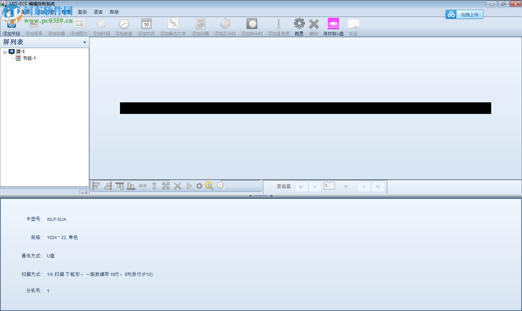Click the 拖拽上传 cloud upload button
522x311 pixels.
pos(464,14)
